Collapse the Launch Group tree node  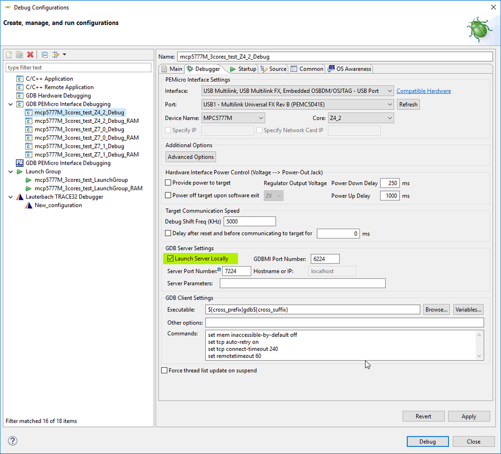[x=11, y=171]
